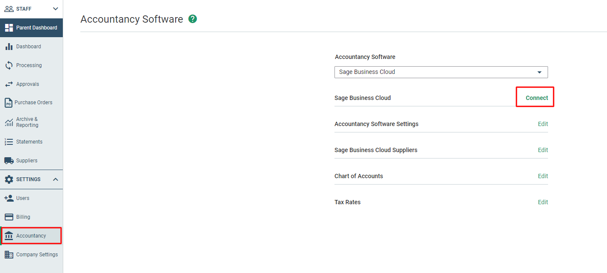The image size is (607, 273).
Task: Click the Approvals swap arrows icon
Action: click(9, 84)
